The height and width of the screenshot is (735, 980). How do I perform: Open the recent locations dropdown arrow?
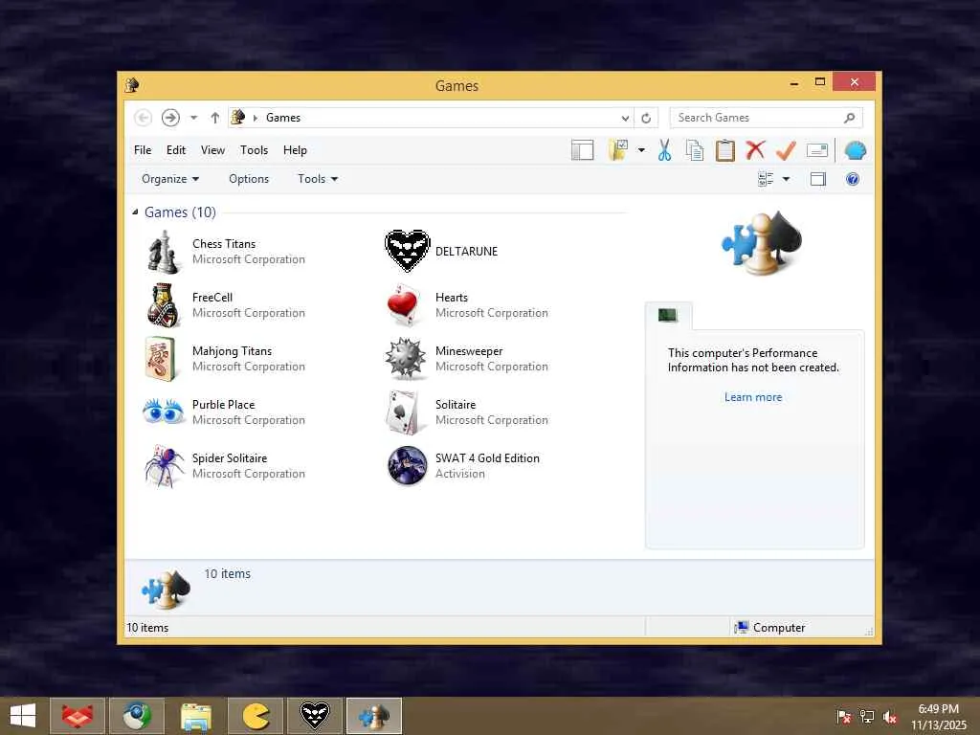tap(193, 118)
